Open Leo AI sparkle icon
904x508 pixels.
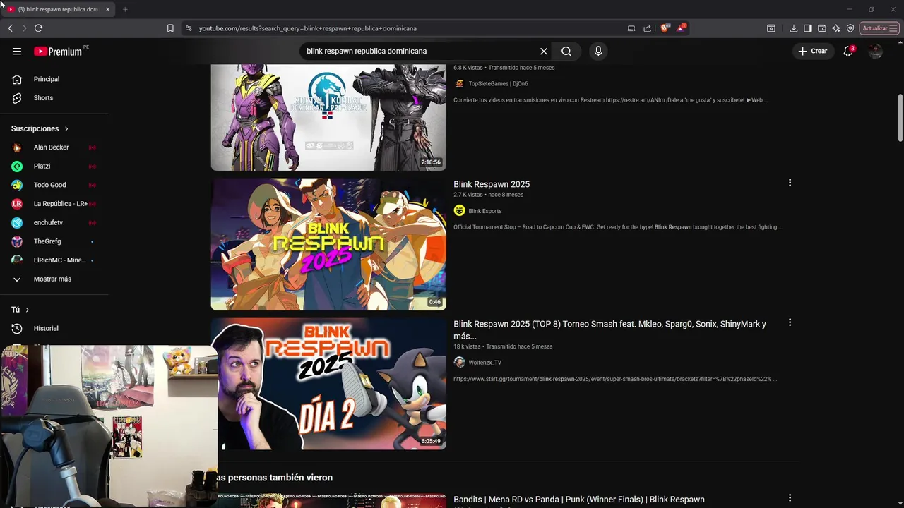(836, 28)
